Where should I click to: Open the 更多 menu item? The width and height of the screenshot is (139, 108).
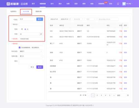click(x=111, y=4)
